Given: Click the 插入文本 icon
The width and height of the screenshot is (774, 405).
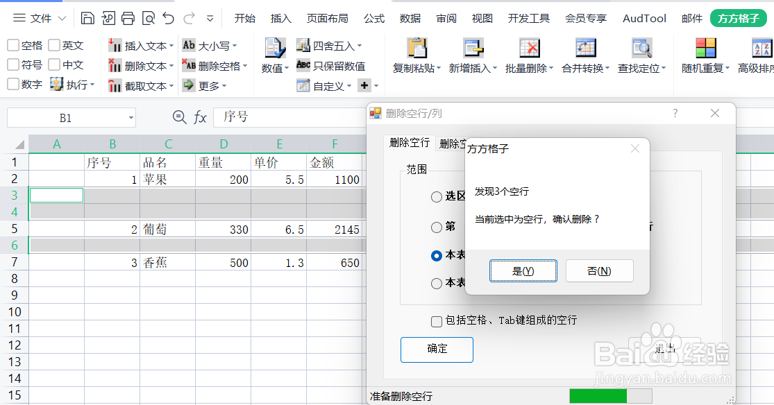Looking at the screenshot, I should click(x=115, y=45).
